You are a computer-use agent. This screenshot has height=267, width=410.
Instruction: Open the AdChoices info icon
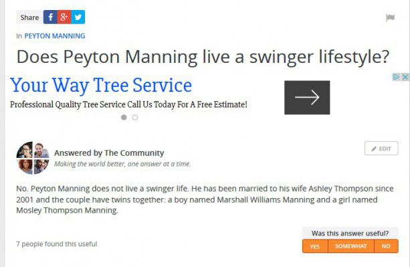click(x=396, y=77)
